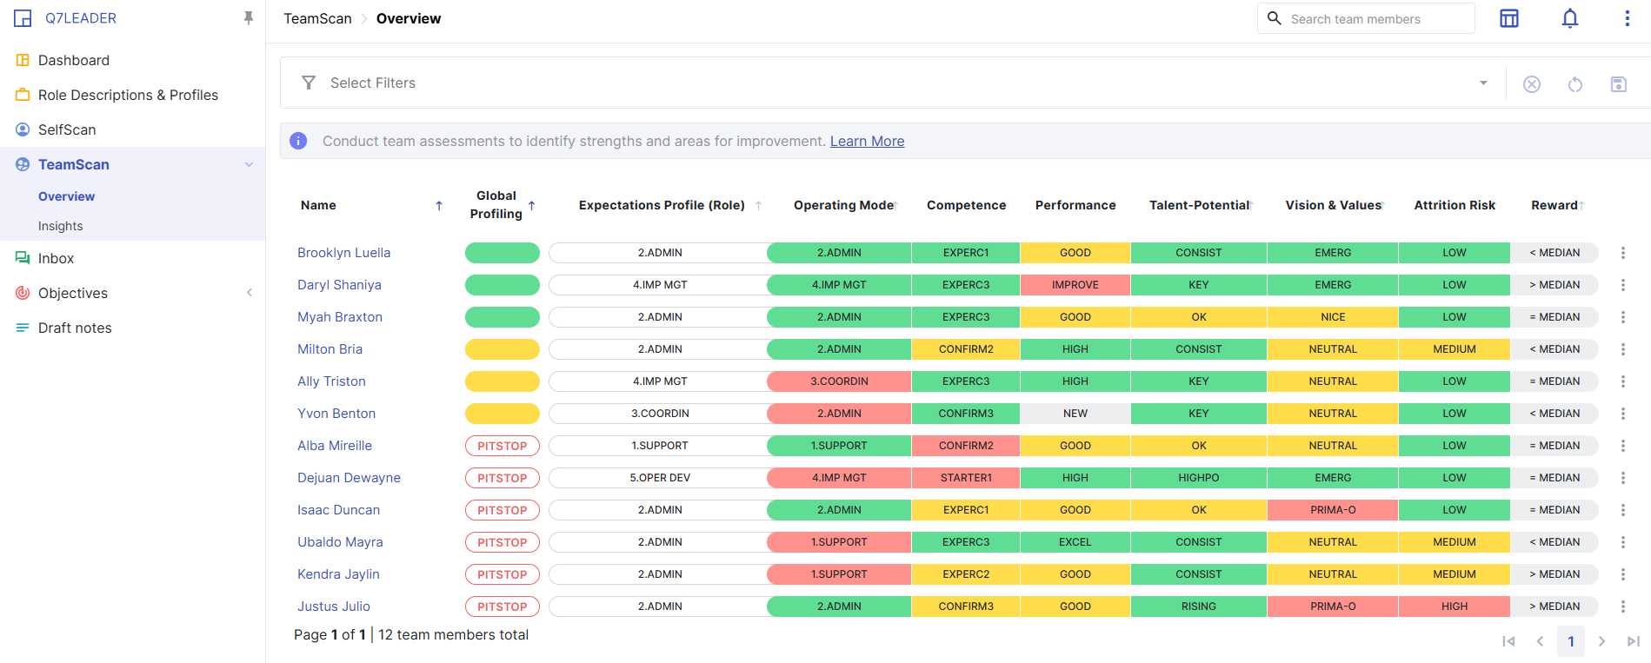This screenshot has width=1651, height=663.
Task: Open Daryl Shaniya's profile link
Action: [339, 285]
